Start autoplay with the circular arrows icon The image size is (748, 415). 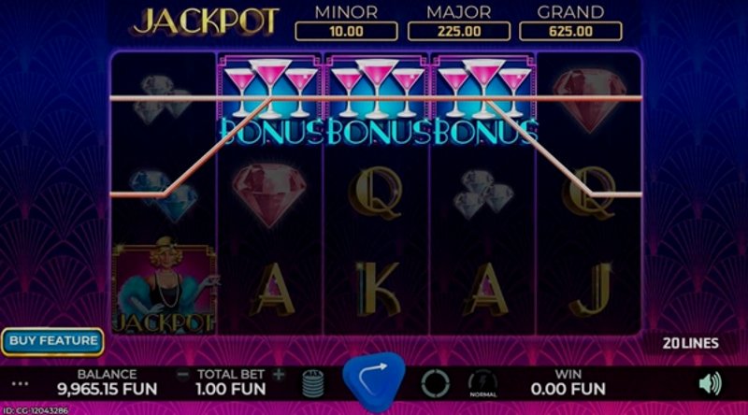point(435,383)
